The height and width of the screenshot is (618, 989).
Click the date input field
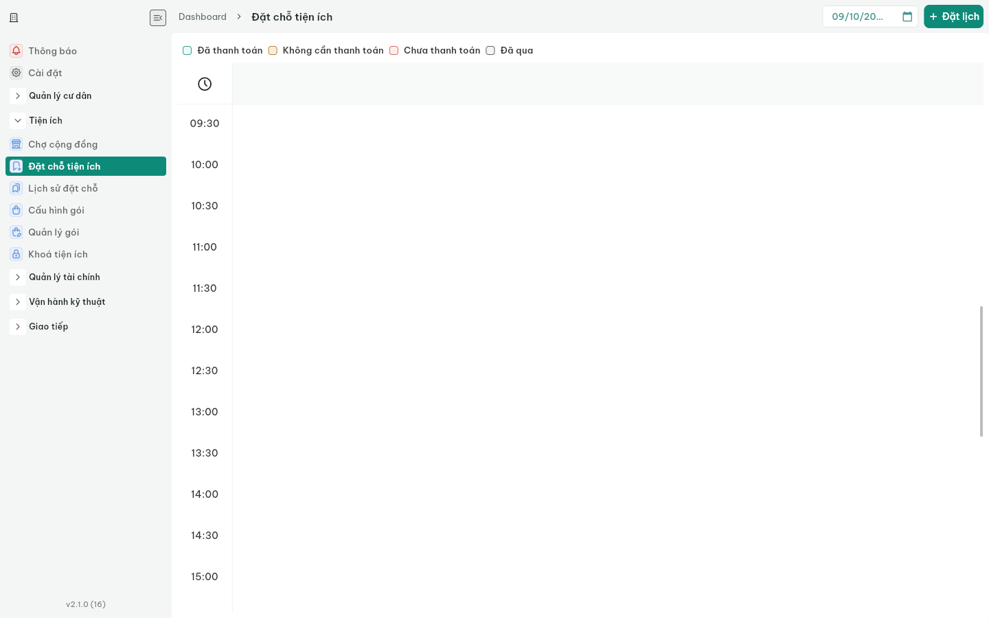870,16
